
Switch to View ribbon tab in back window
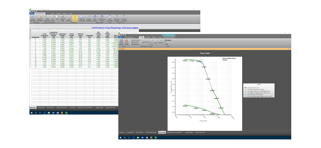(70, 13)
